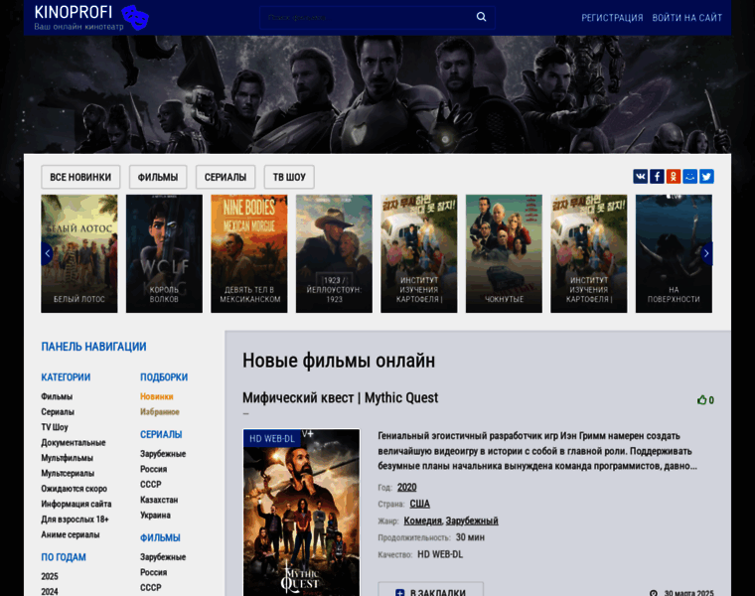Open the Аниме сериалы category
The image size is (755, 596).
point(71,534)
